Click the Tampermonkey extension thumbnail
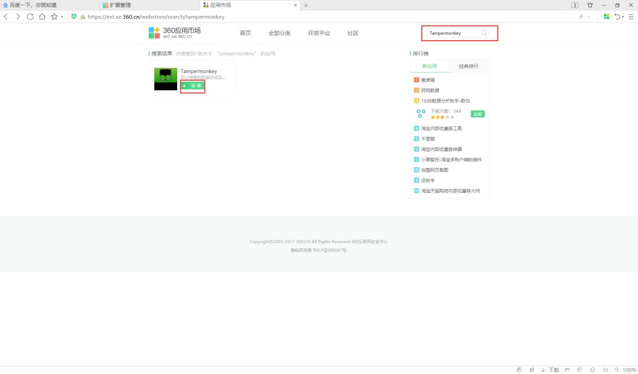This screenshot has height=374, width=638. point(165,79)
